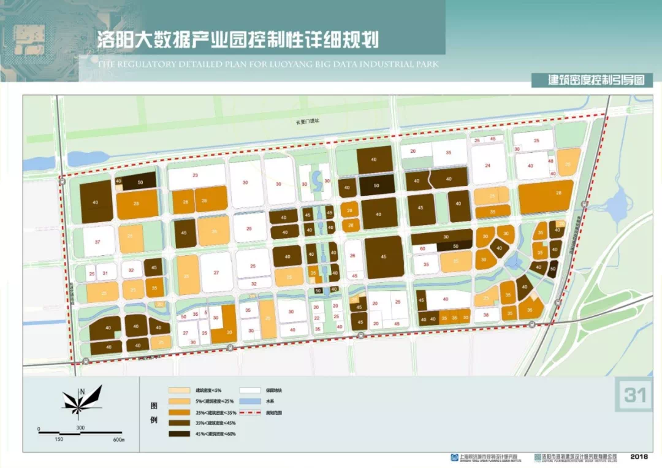Click the road node marker at boundary's northwest corner
The width and height of the screenshot is (662, 468).
point(63,182)
